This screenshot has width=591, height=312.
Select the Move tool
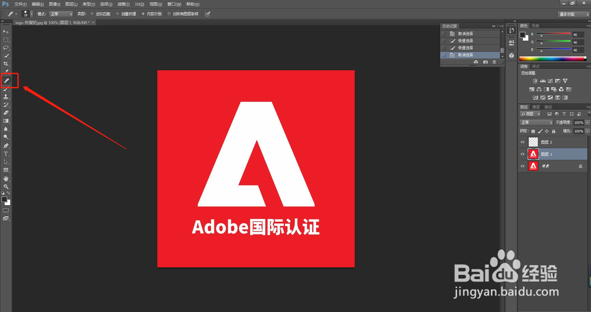(6, 32)
